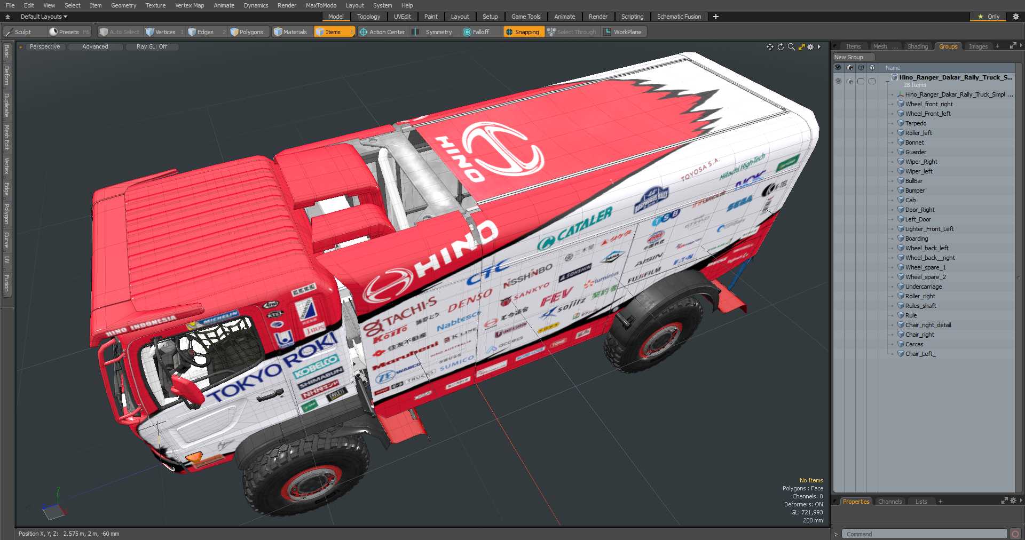This screenshot has height=540, width=1025.
Task: Toggle Select Through mode
Action: [x=572, y=32]
